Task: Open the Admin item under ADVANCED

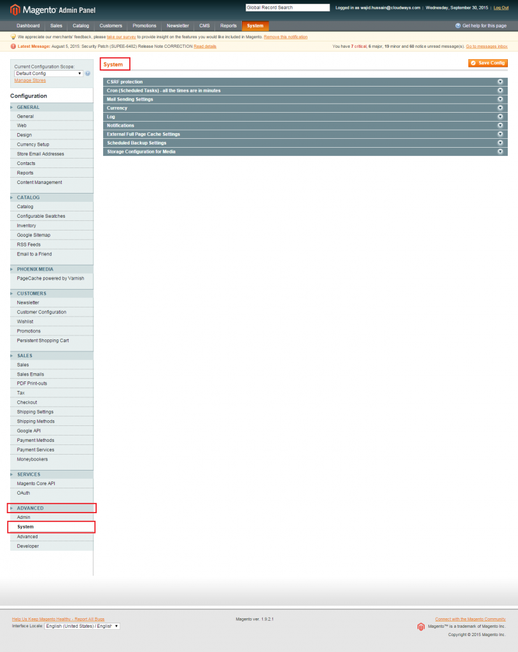Action: tap(52, 517)
